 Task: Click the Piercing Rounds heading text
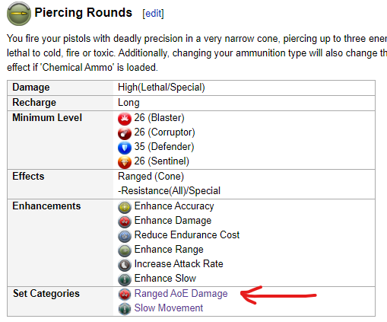pyautogui.click(x=84, y=13)
